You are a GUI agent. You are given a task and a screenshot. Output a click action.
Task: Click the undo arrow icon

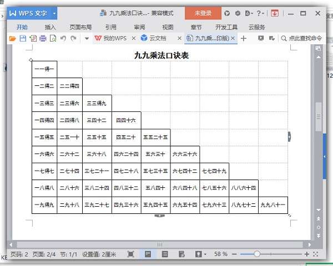[x=63, y=38]
